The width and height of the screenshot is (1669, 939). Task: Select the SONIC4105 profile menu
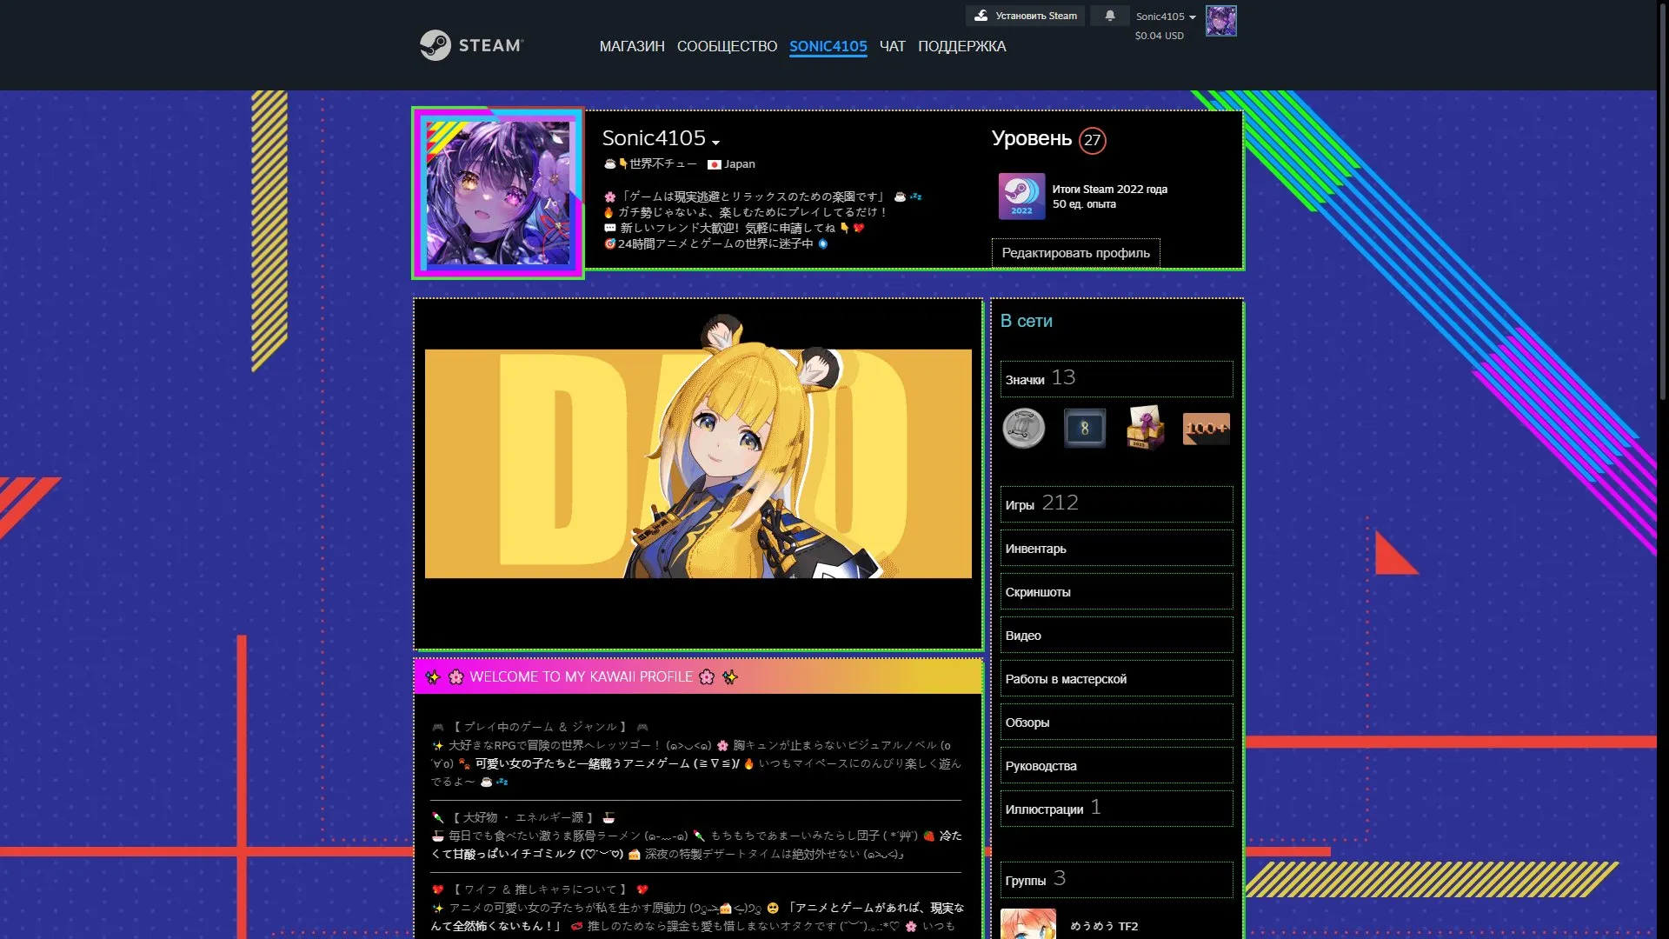click(x=828, y=47)
